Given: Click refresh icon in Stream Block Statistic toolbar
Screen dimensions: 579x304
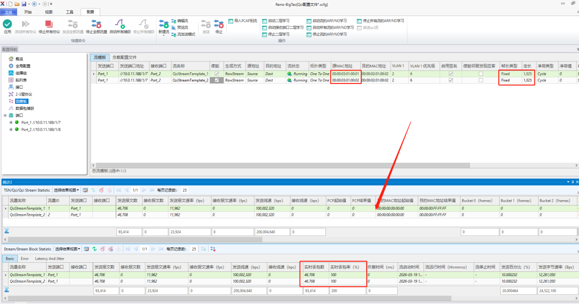Looking at the screenshot, I should click(94, 249).
